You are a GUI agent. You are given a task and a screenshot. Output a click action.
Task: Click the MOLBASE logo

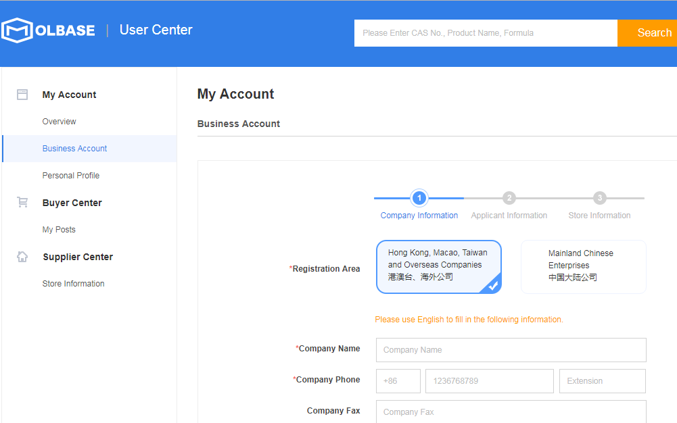click(48, 30)
